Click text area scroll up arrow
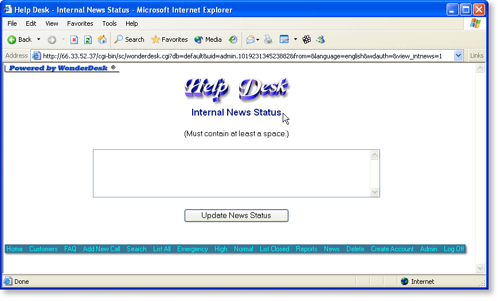500x301 pixels. (x=374, y=155)
